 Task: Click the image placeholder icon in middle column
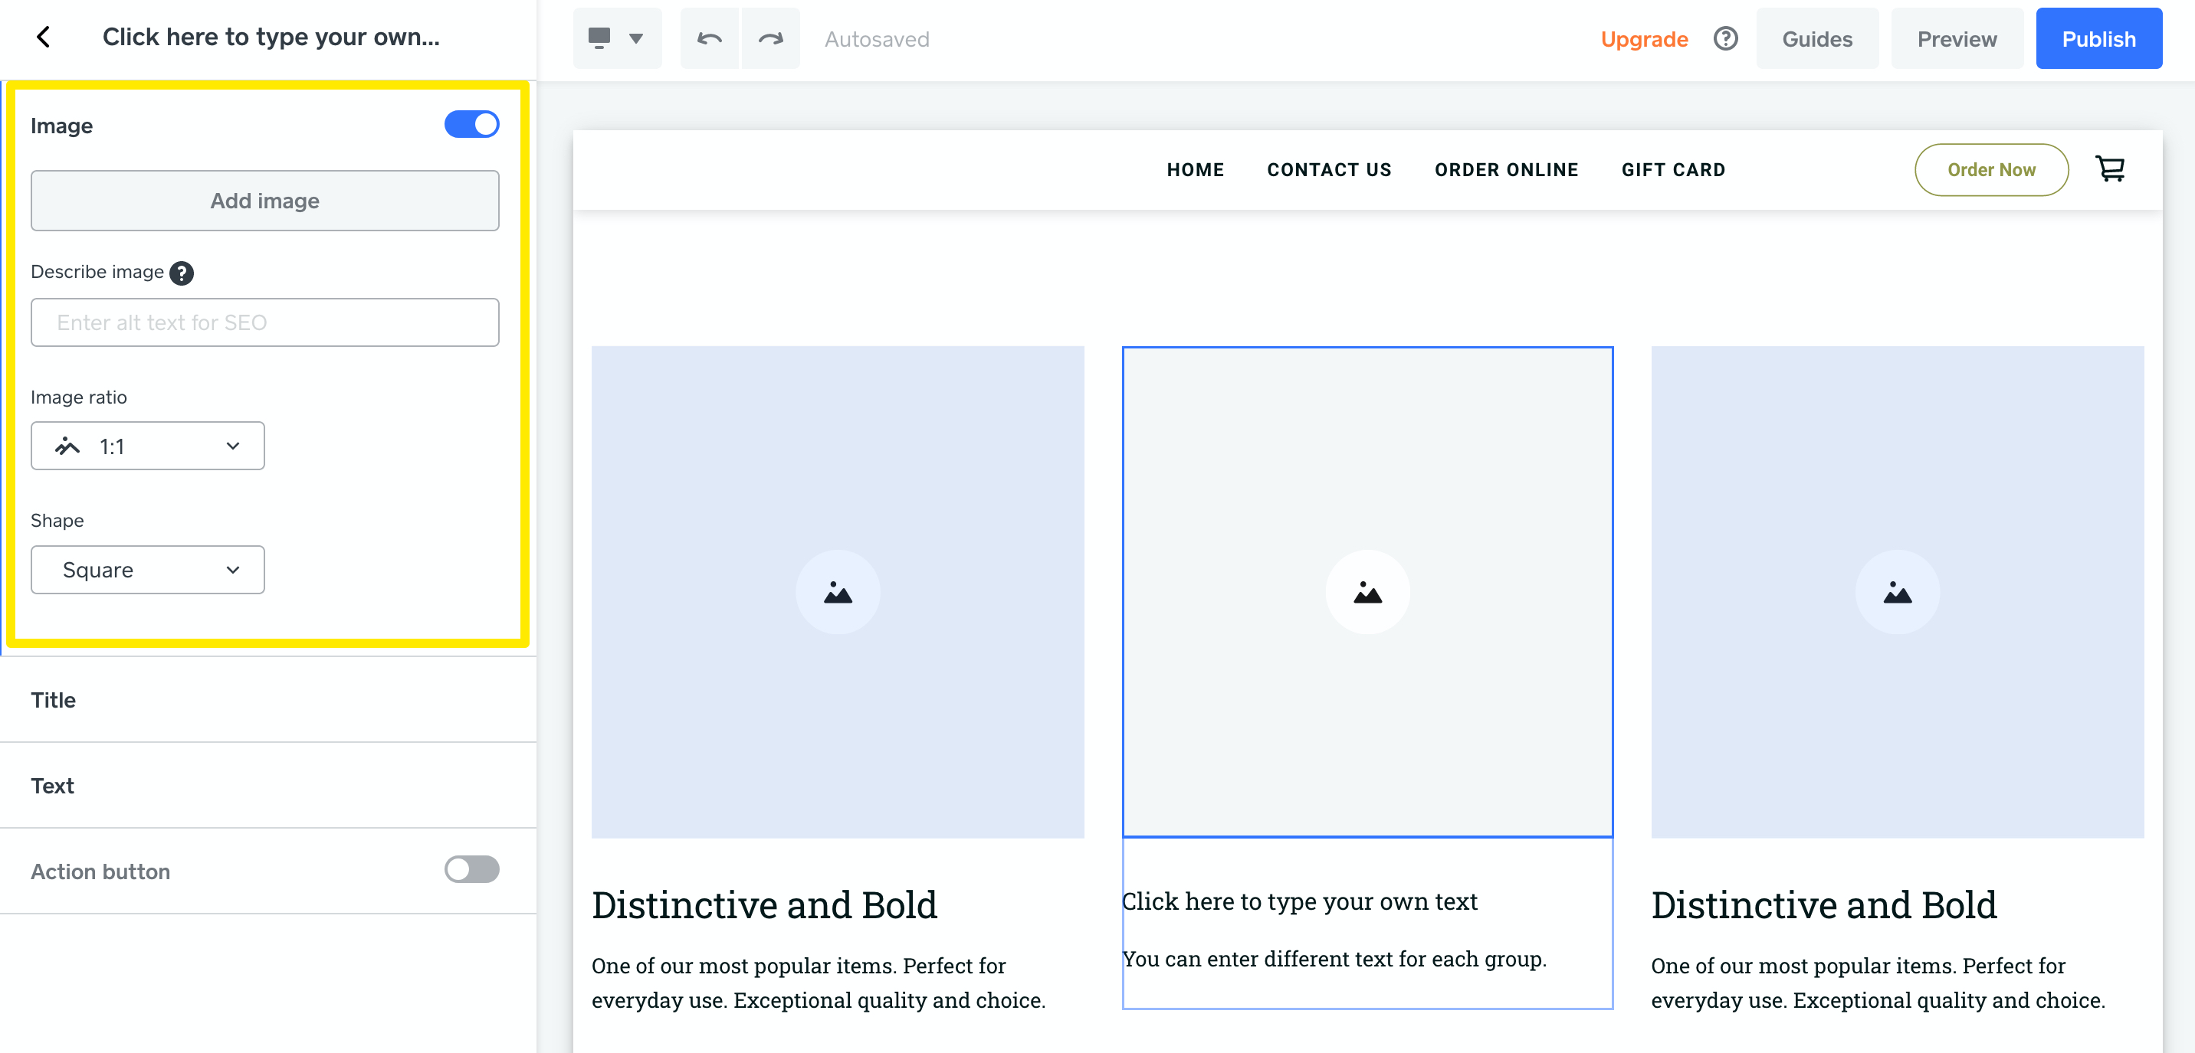coord(1367,592)
